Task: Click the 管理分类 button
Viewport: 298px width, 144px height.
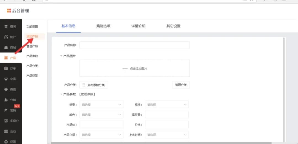Action: tap(181, 85)
